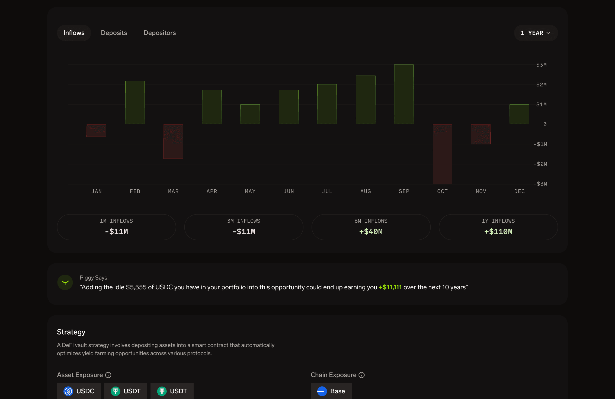Click the USDC coin icon
615x399 pixels.
(x=68, y=391)
